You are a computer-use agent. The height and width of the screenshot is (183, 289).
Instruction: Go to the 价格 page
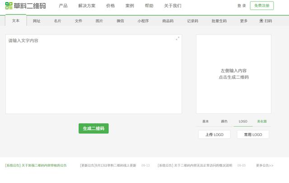click(x=110, y=6)
